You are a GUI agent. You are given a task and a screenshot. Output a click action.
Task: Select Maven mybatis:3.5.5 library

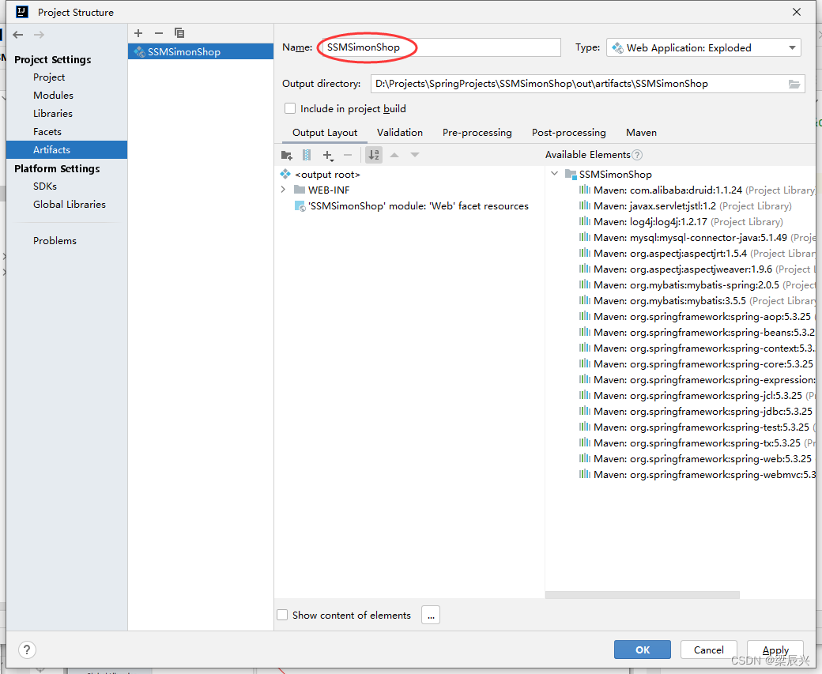click(x=697, y=300)
